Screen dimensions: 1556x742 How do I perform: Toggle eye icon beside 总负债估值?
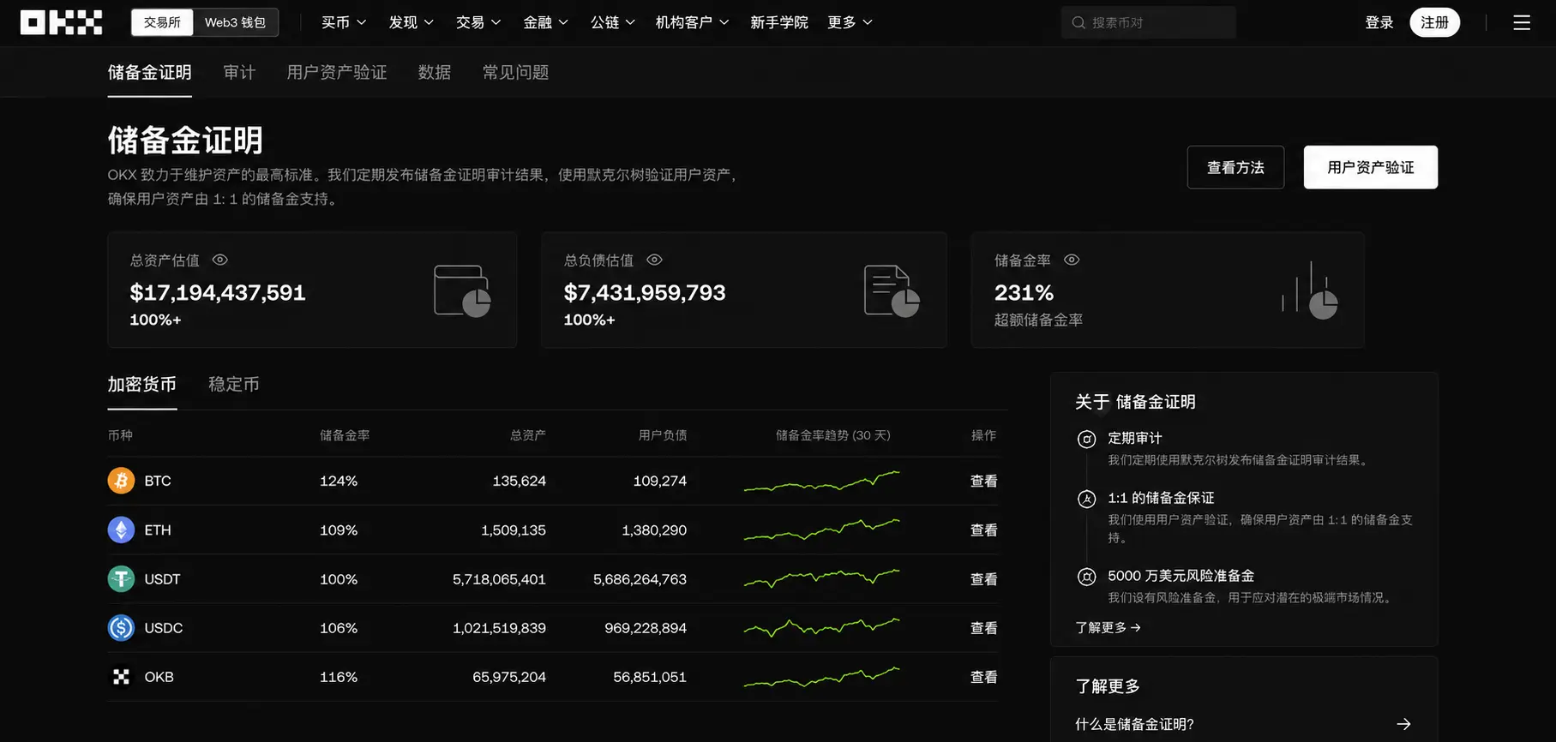(654, 260)
